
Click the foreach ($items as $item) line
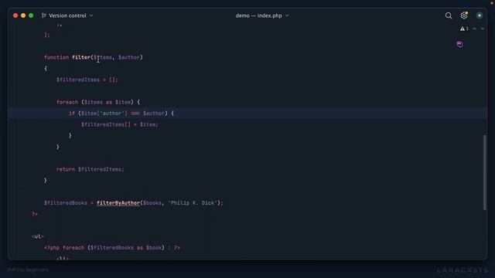(x=98, y=102)
